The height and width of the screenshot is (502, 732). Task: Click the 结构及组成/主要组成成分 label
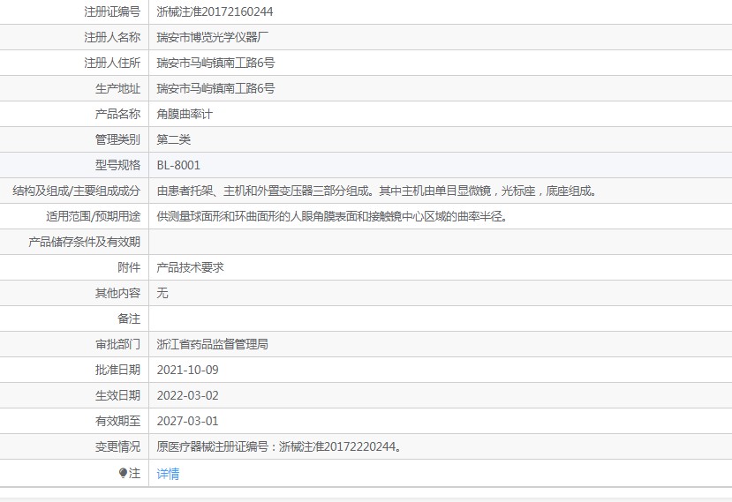tap(77, 191)
